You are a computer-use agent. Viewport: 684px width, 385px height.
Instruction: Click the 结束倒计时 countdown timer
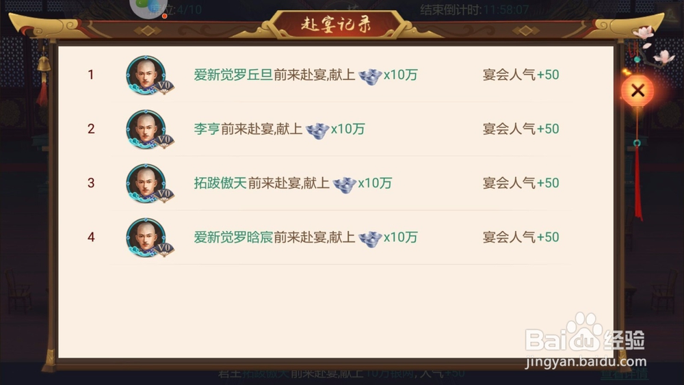[475, 10]
